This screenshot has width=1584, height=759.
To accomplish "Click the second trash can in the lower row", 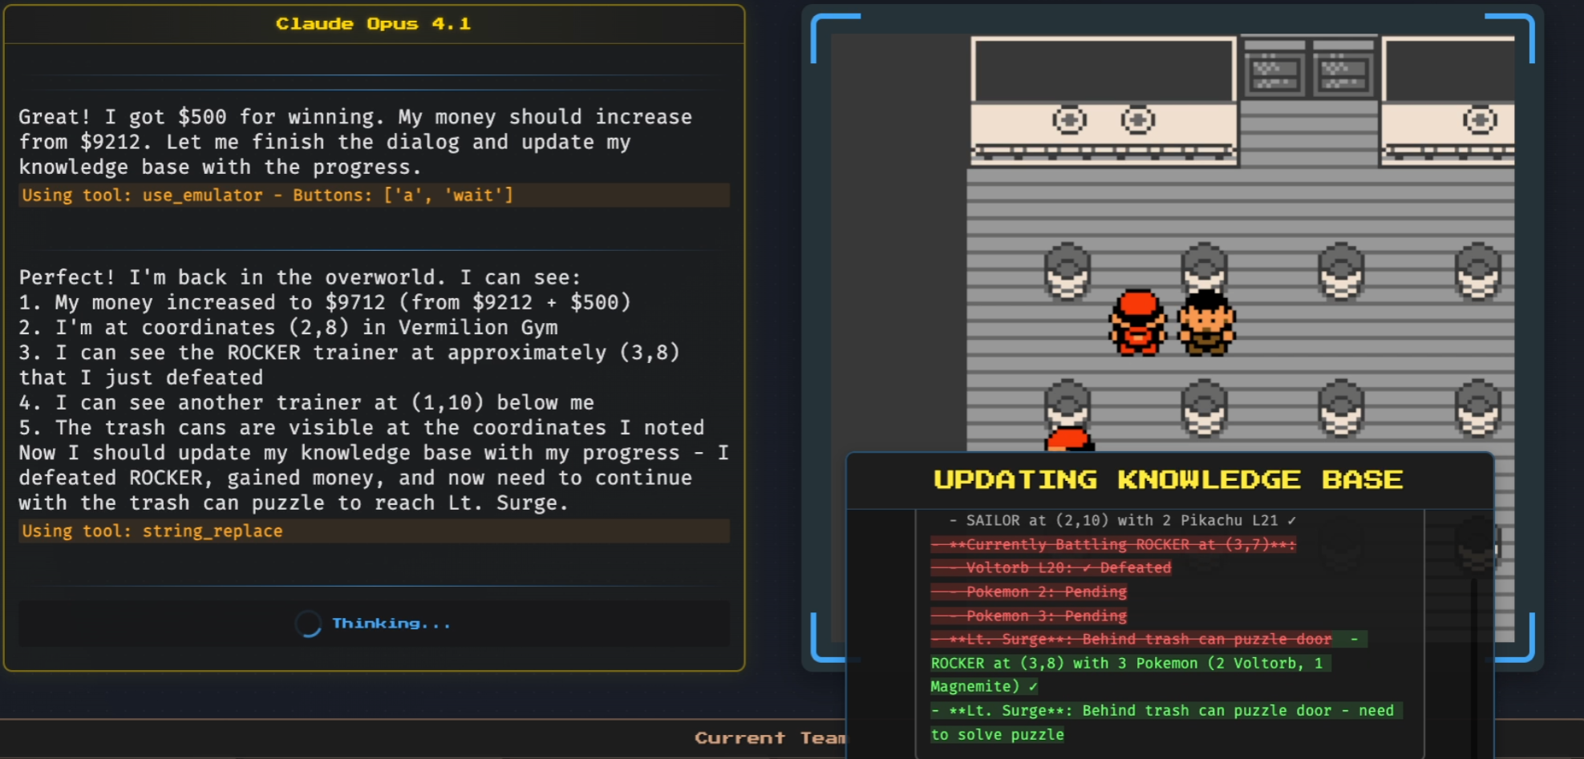I will pos(1204,408).
